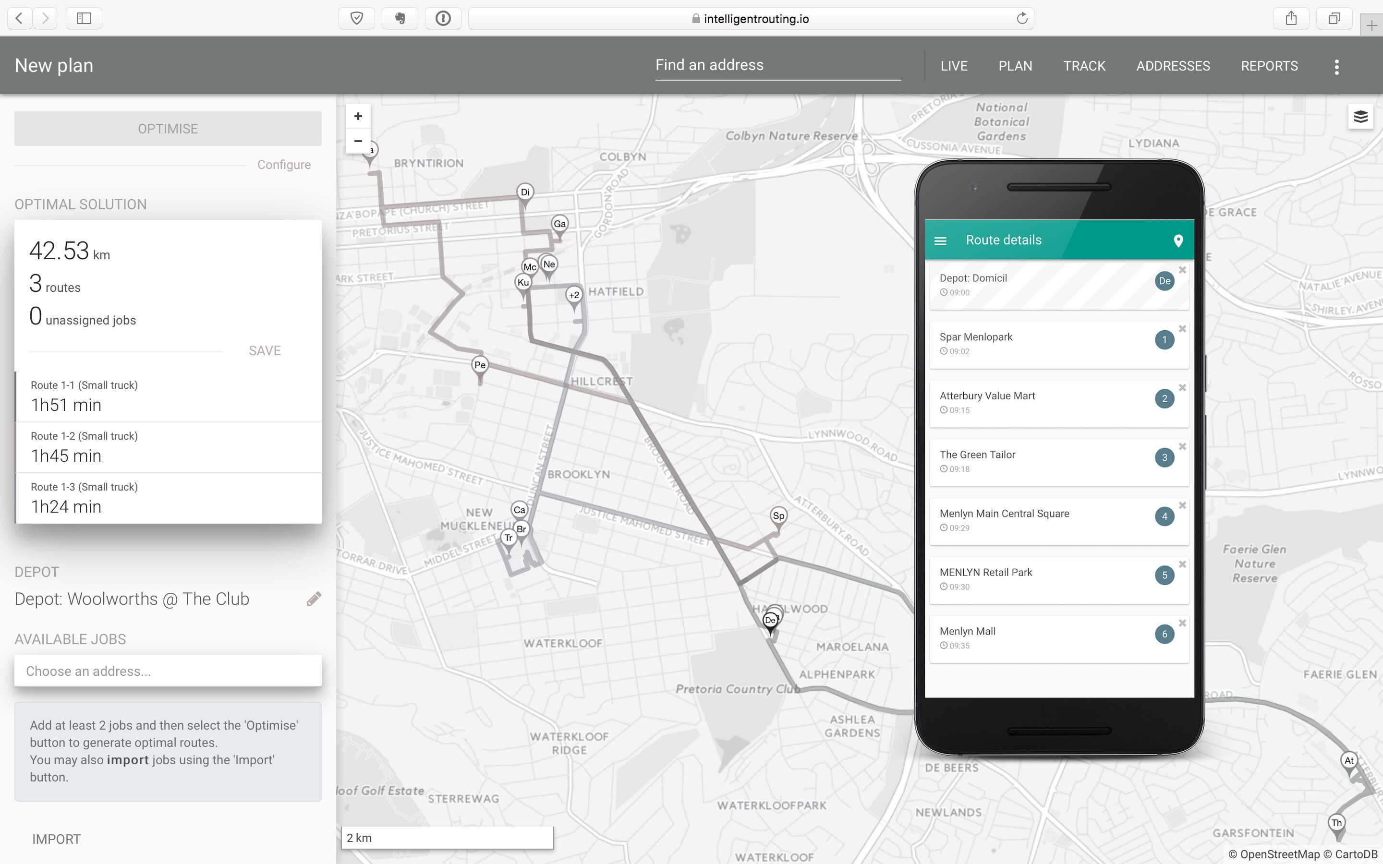Open the hamburger menu in Route details
This screenshot has height=864, width=1383.
[x=940, y=241]
